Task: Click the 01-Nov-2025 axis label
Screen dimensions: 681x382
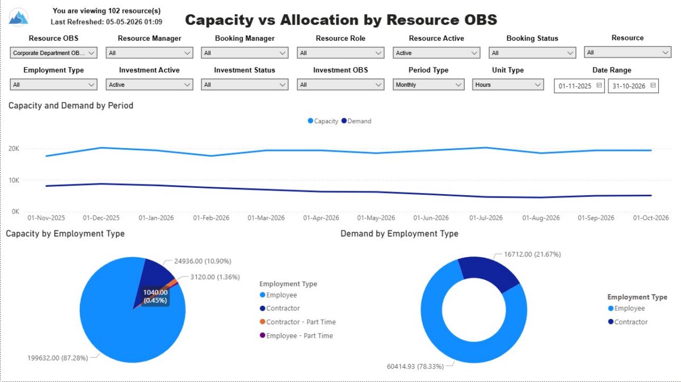Action: (46, 218)
